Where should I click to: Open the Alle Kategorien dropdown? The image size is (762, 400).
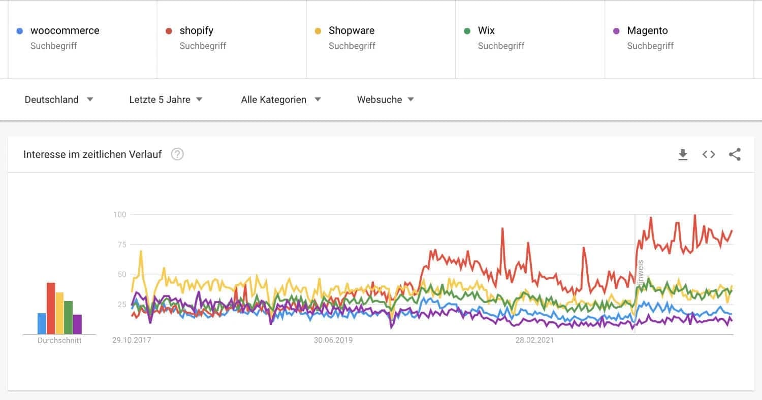pos(280,99)
